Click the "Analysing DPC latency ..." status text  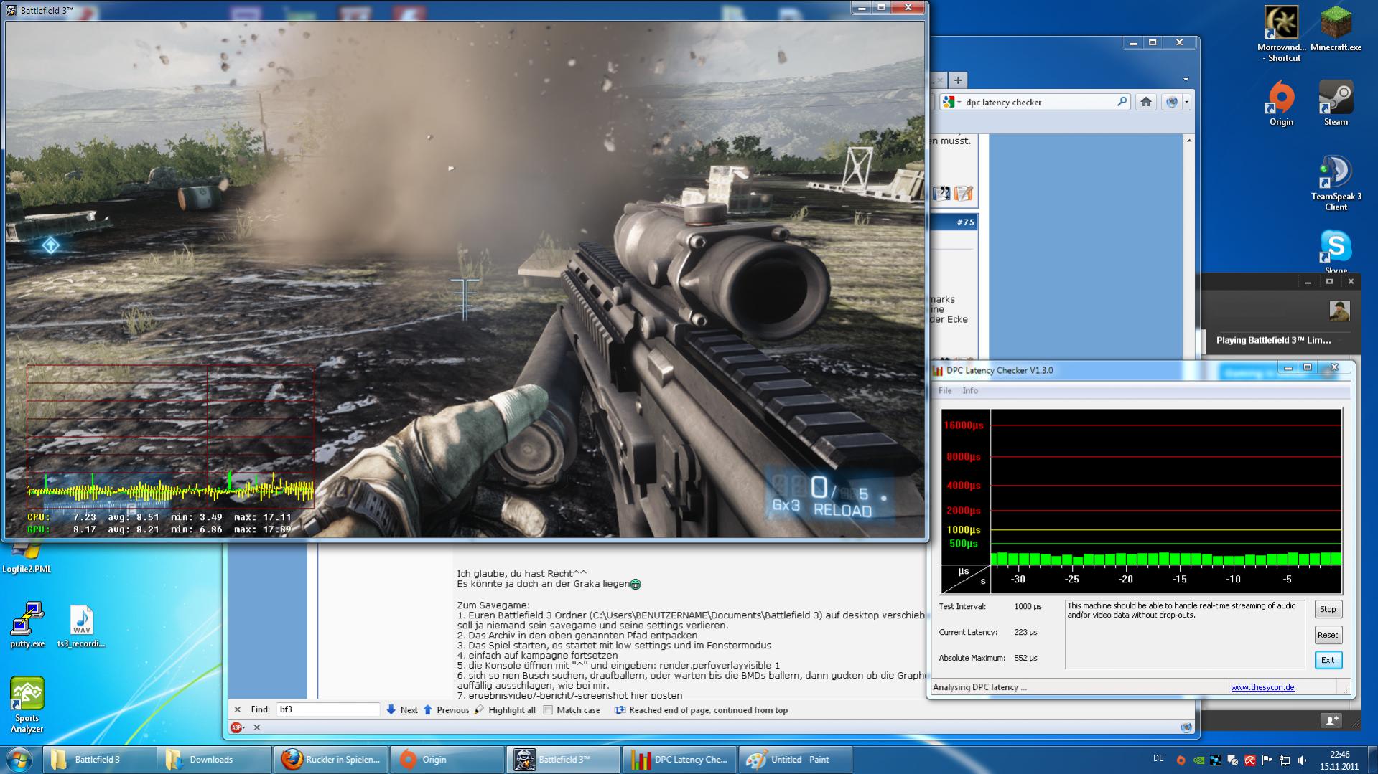(x=979, y=687)
